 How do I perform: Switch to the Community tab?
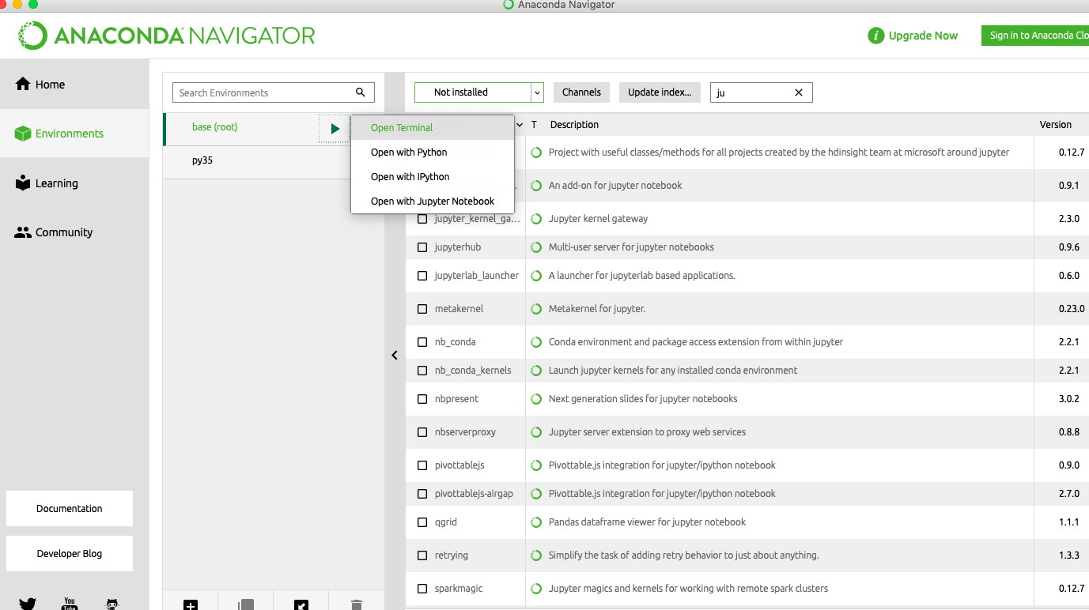[74, 232]
